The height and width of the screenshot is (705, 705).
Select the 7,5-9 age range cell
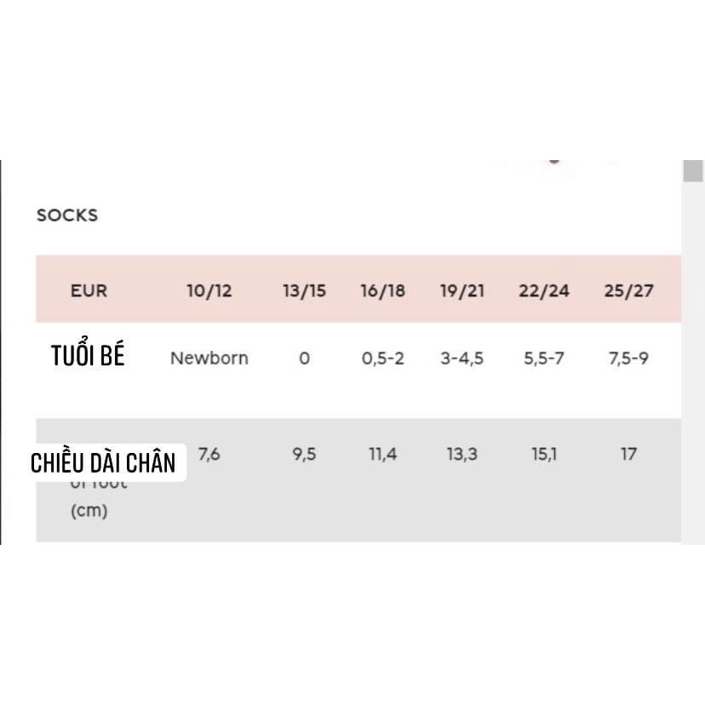click(628, 358)
